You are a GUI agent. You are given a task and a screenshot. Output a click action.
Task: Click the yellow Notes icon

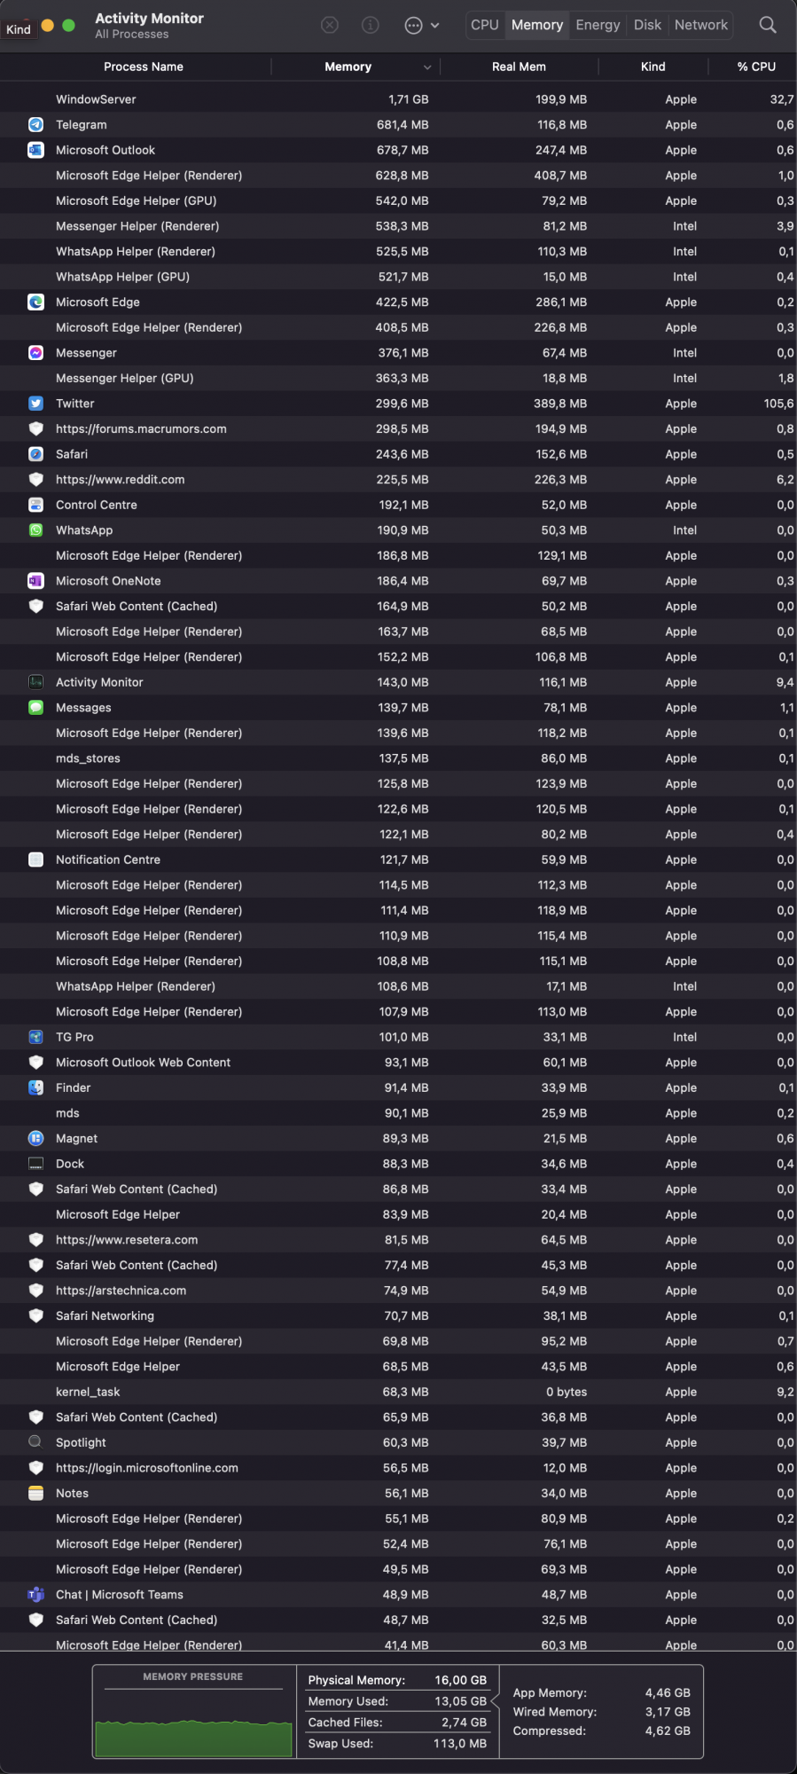pos(35,1494)
